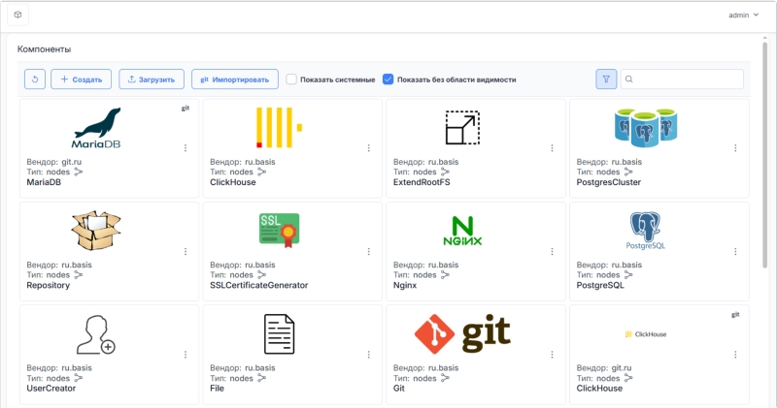Open the three-dot menu on MariaDB card

(186, 148)
